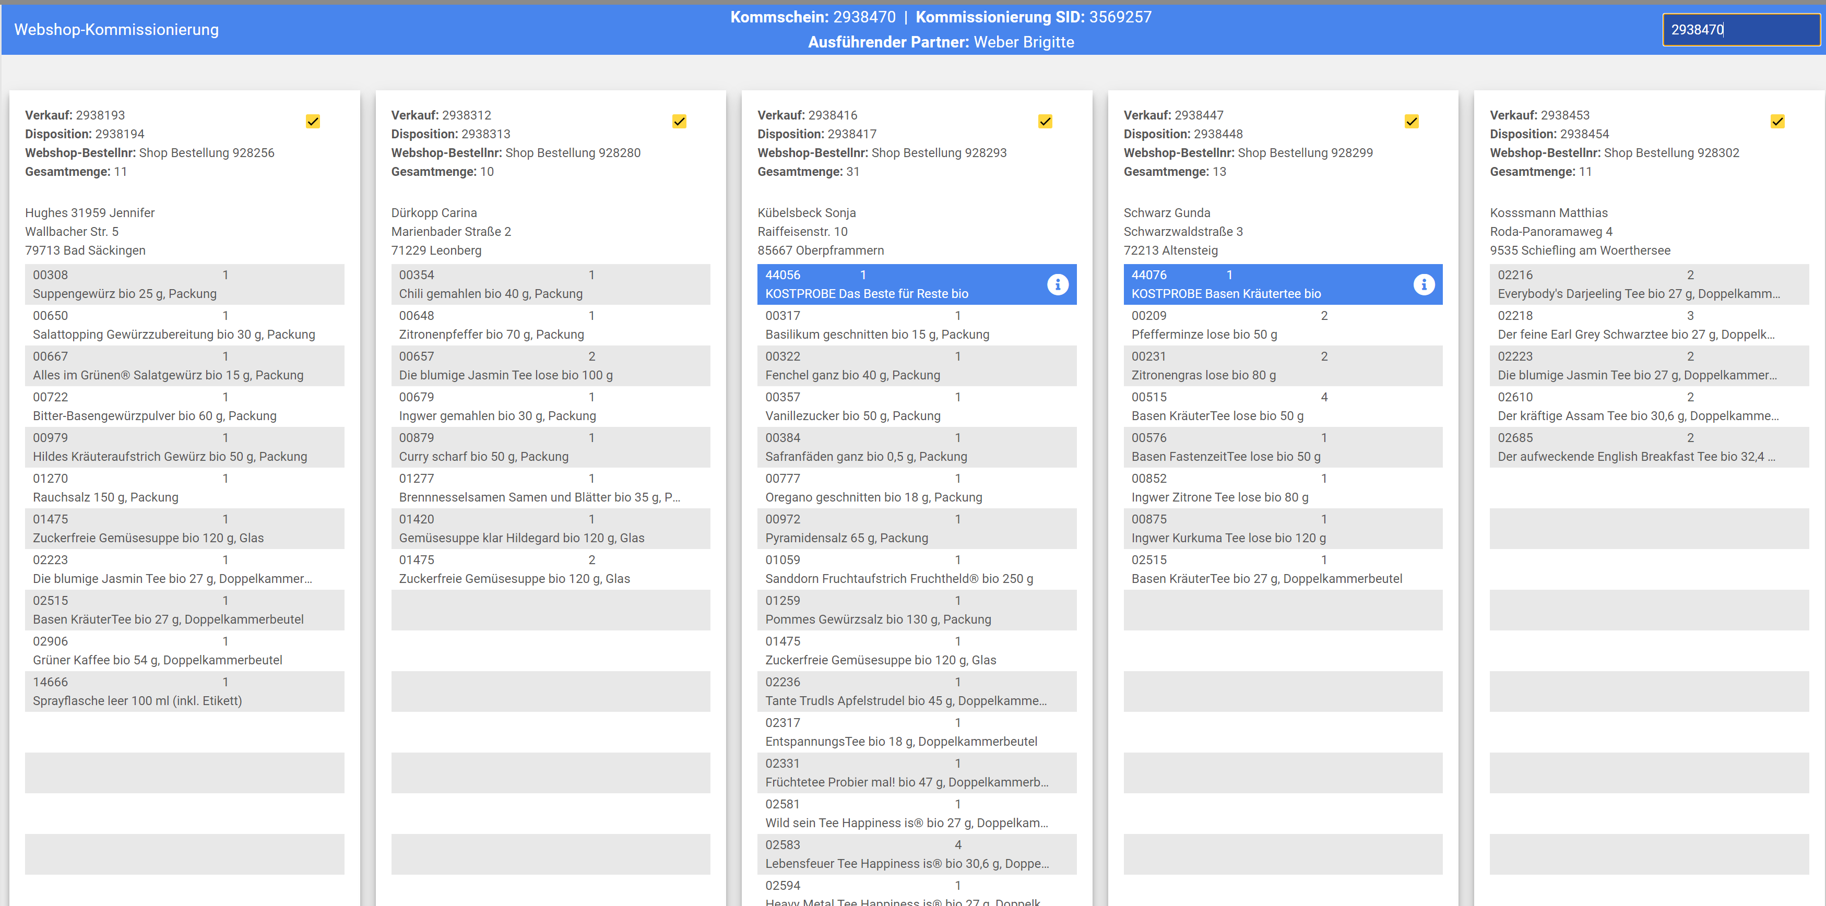This screenshot has width=1826, height=906.
Task: Select item 14666 Sprayflasche leer row
Action: pos(184,691)
